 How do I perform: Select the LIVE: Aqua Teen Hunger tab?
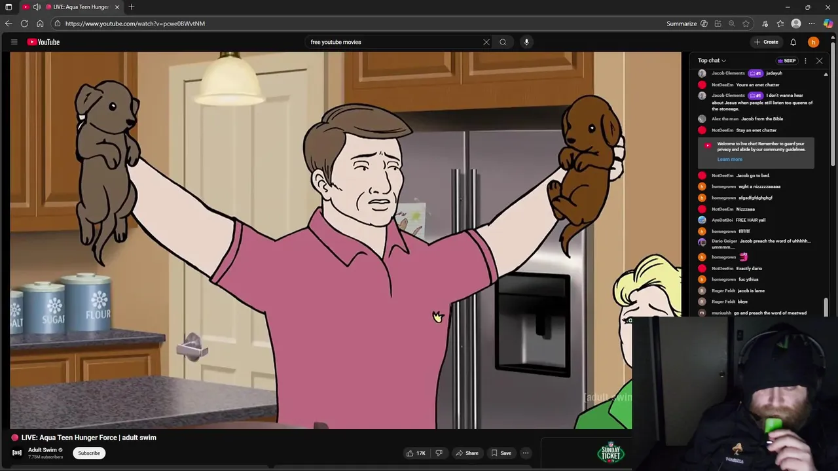[81, 7]
